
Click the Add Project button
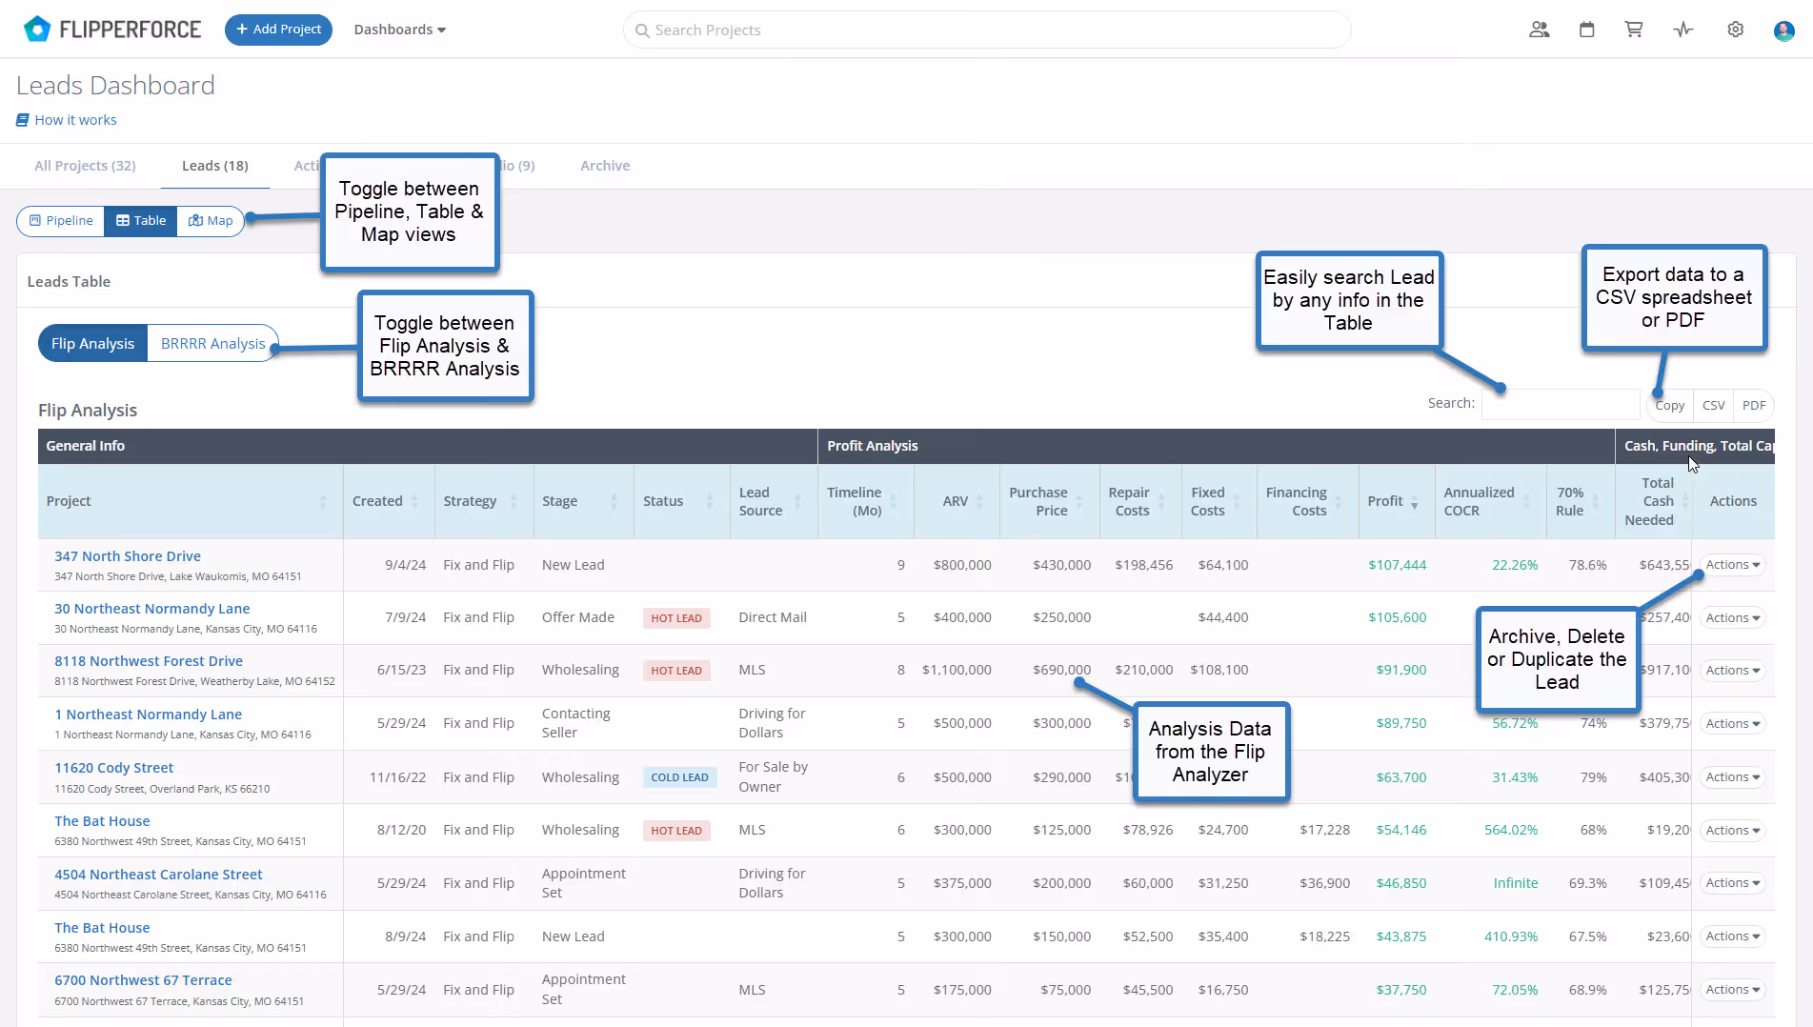pyautogui.click(x=278, y=30)
